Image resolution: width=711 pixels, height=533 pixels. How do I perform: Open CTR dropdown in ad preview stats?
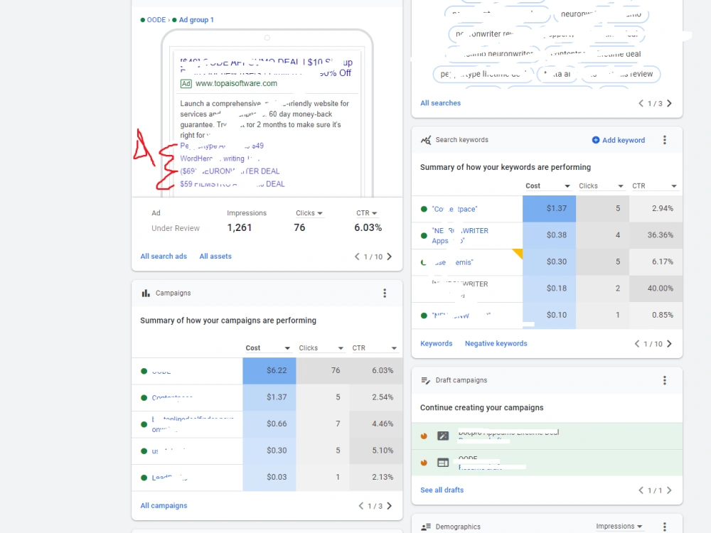click(x=366, y=213)
